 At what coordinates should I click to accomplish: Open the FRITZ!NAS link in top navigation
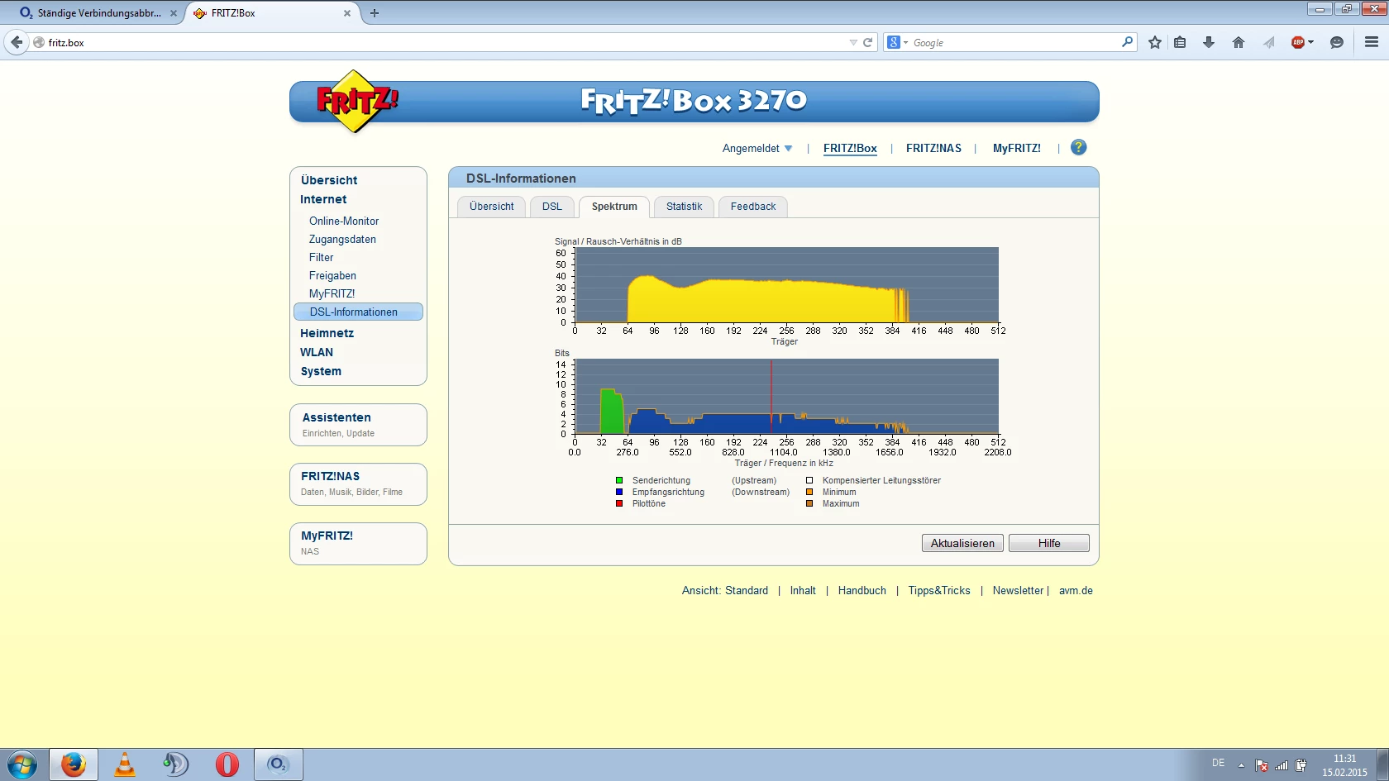click(933, 149)
